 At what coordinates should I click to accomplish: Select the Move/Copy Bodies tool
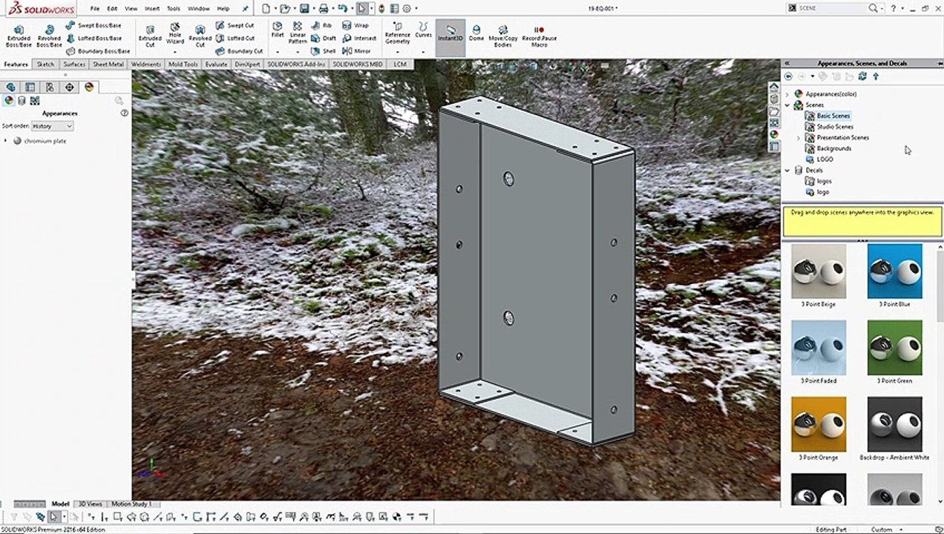click(x=503, y=35)
